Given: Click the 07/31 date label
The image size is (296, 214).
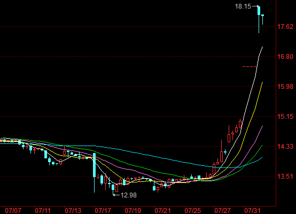Looking at the screenshot, I should pos(252,211).
